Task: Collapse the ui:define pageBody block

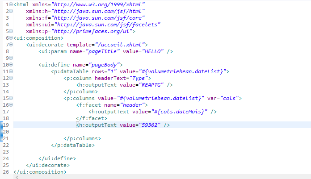Action: 11,65
